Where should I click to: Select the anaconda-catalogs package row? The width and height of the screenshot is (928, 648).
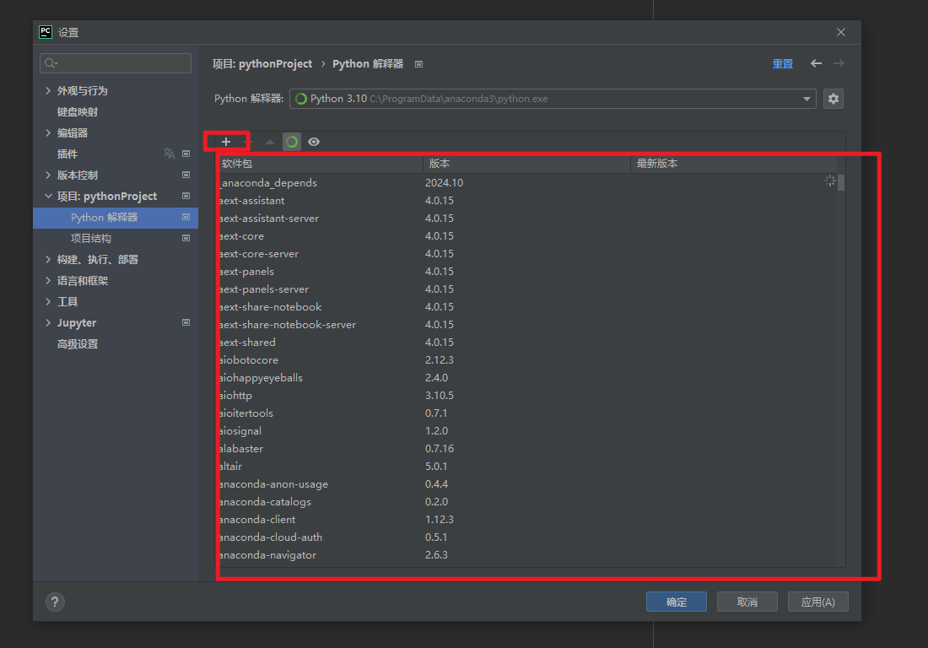pyautogui.click(x=526, y=502)
